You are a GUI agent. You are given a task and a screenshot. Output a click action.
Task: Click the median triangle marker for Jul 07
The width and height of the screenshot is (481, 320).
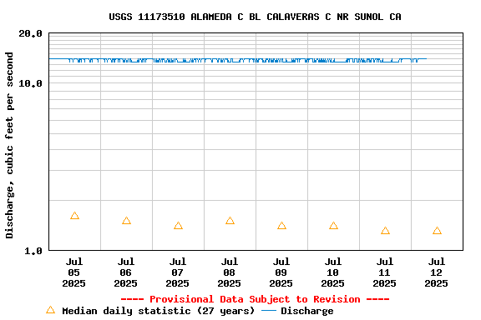178,226
